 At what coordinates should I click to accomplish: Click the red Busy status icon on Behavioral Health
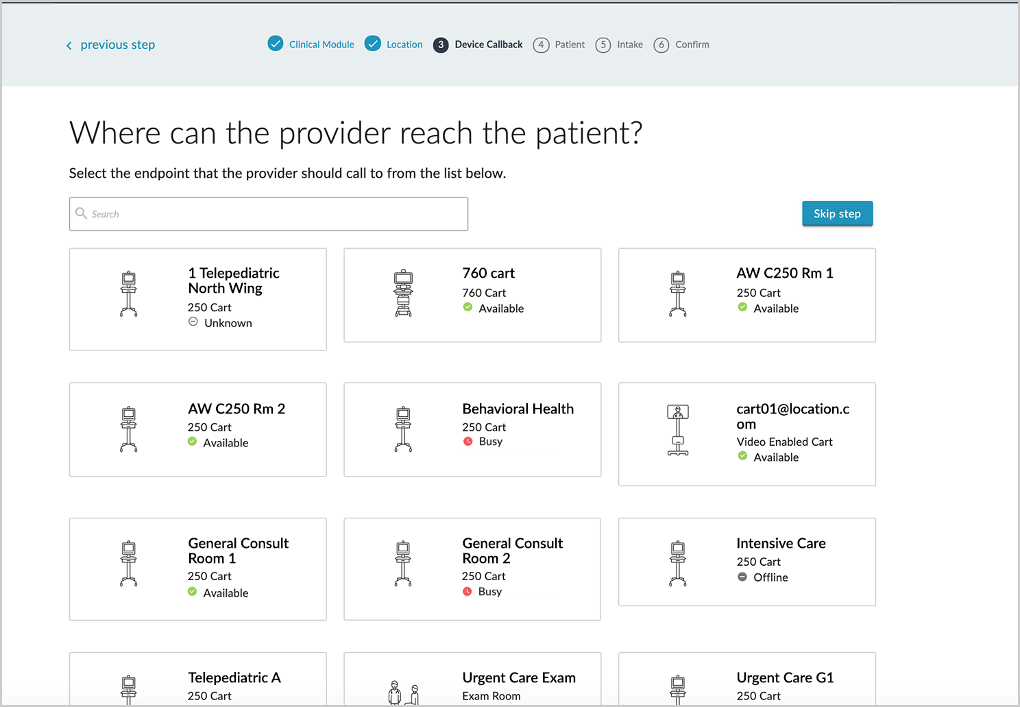point(467,442)
